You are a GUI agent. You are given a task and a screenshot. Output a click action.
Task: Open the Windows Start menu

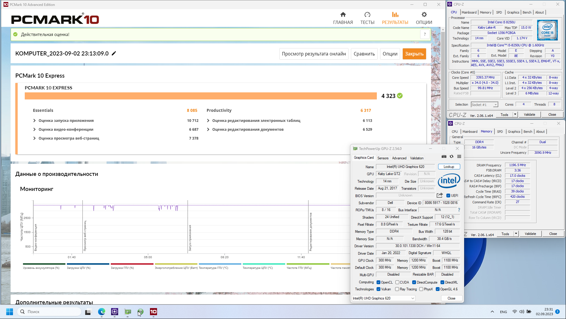tap(9, 312)
